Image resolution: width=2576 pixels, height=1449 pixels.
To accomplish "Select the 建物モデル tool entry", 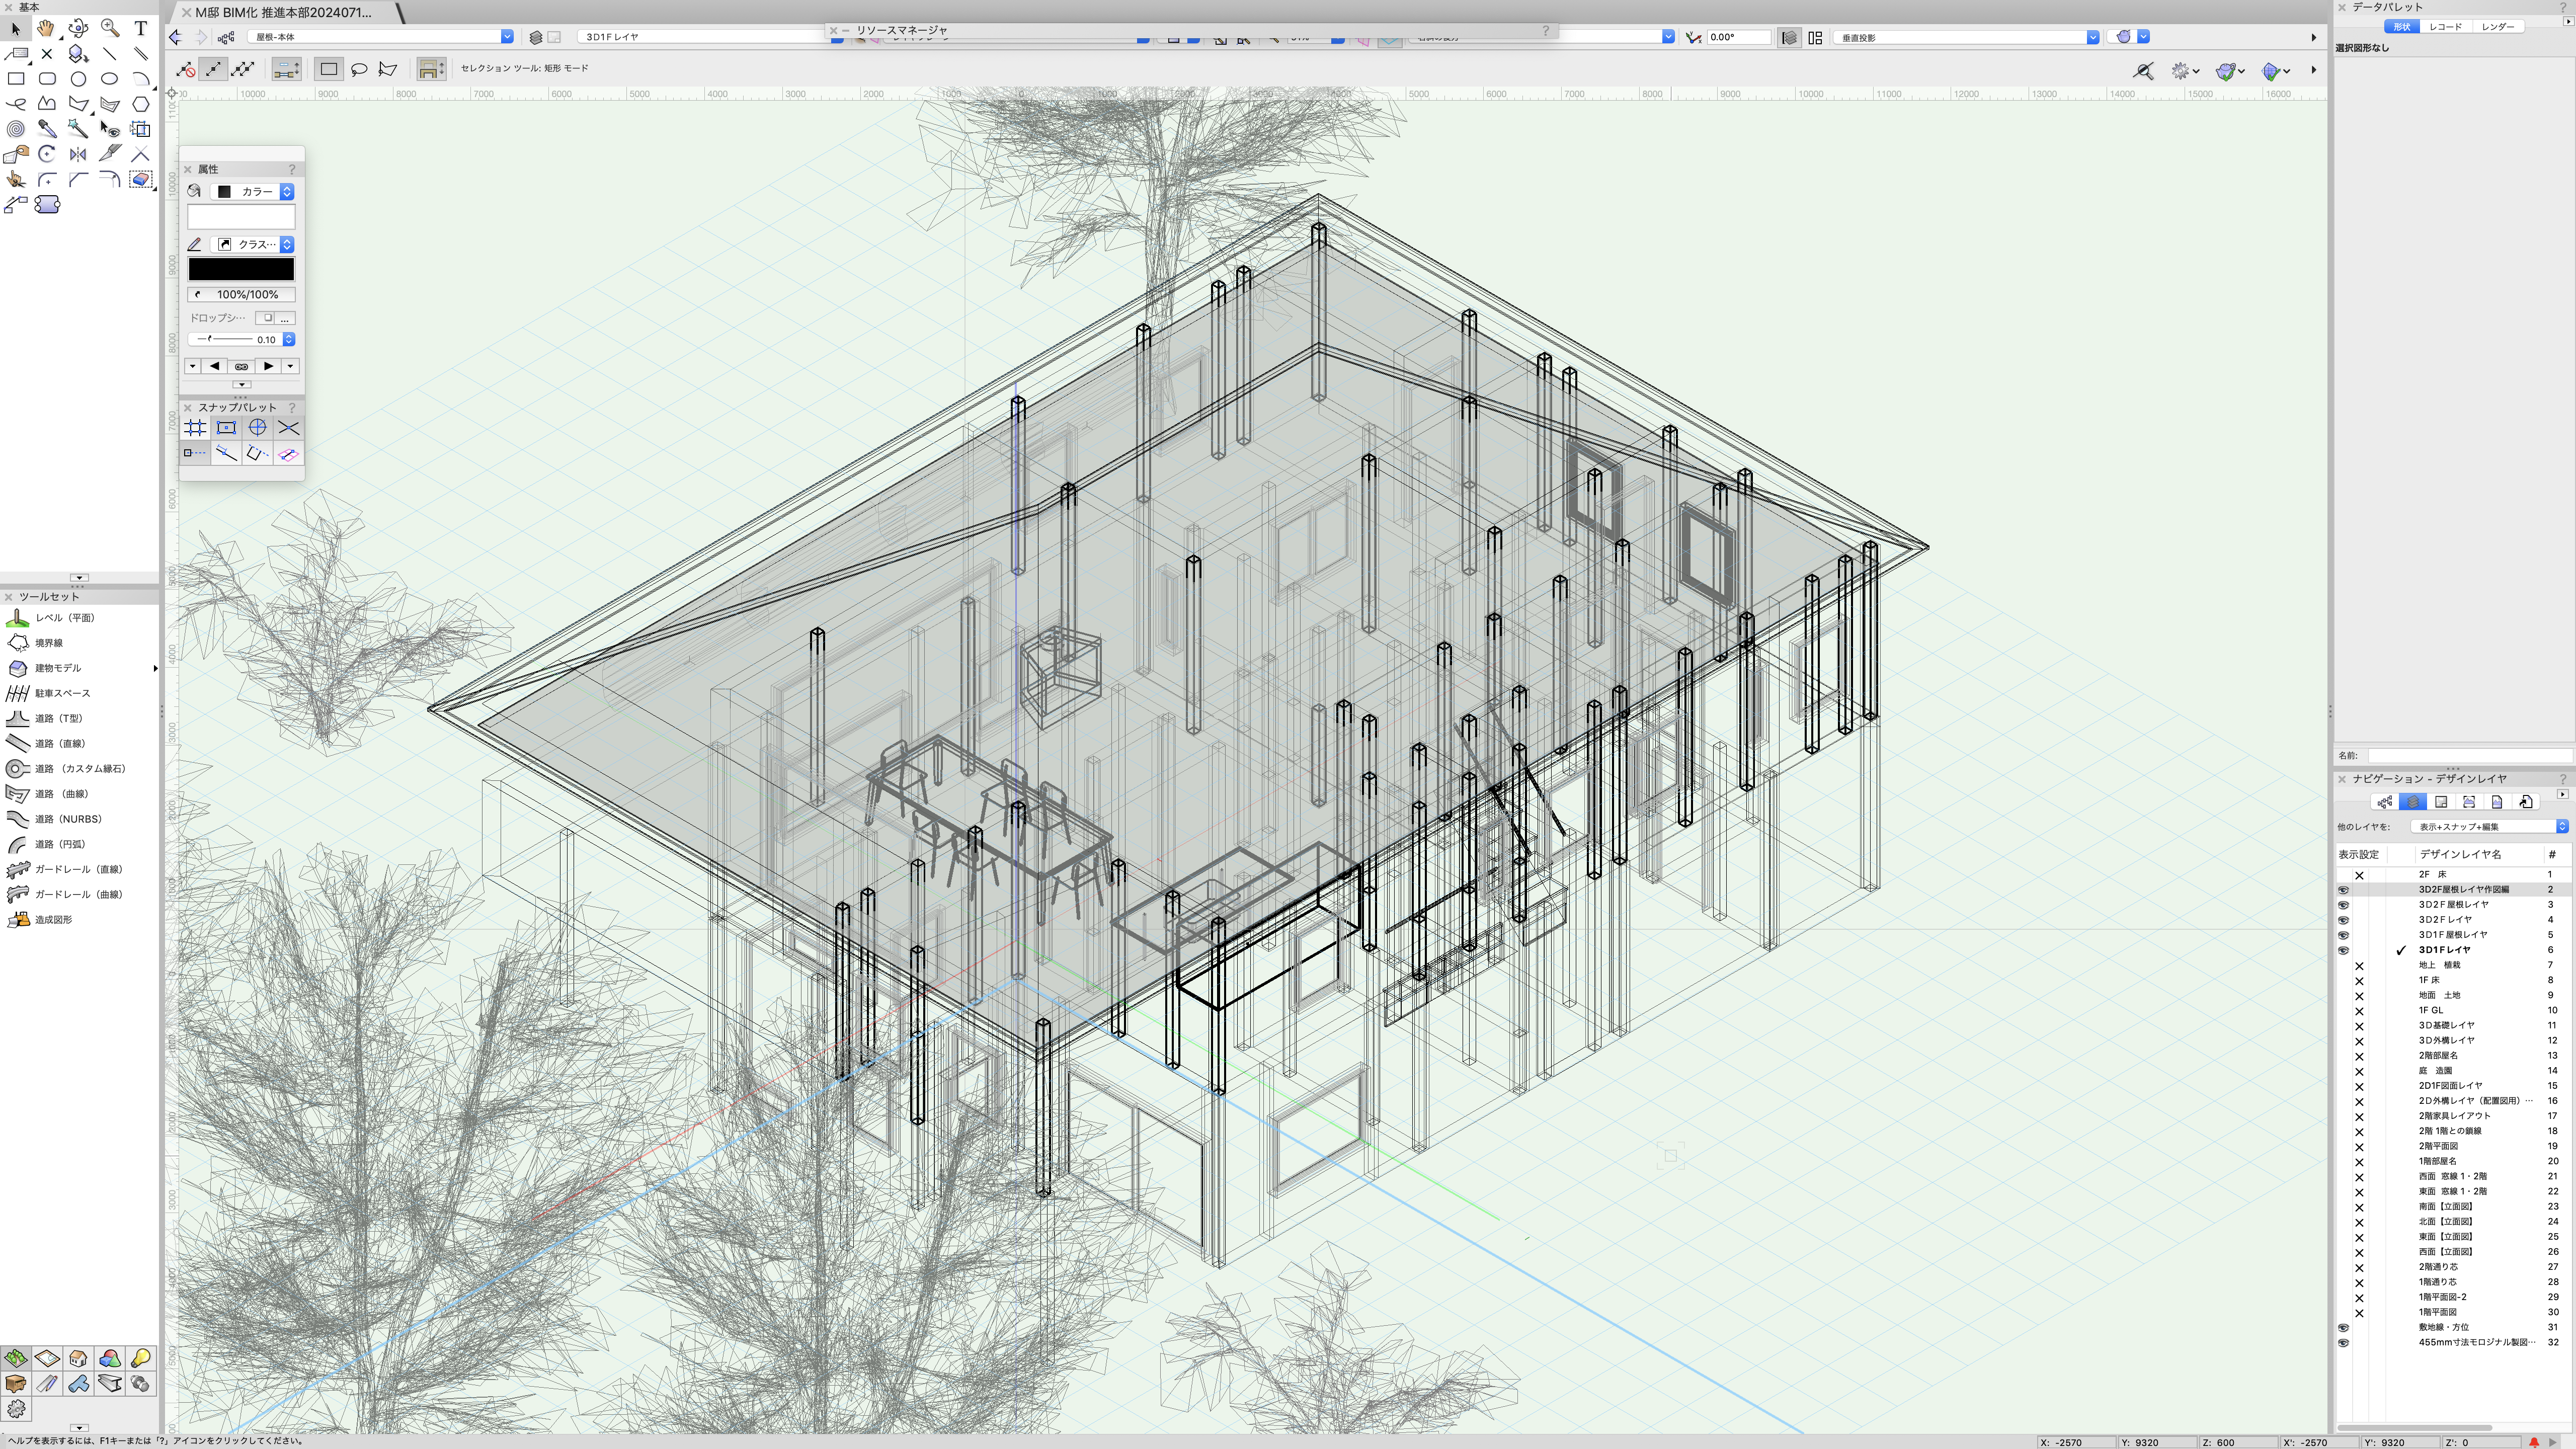I will [58, 668].
